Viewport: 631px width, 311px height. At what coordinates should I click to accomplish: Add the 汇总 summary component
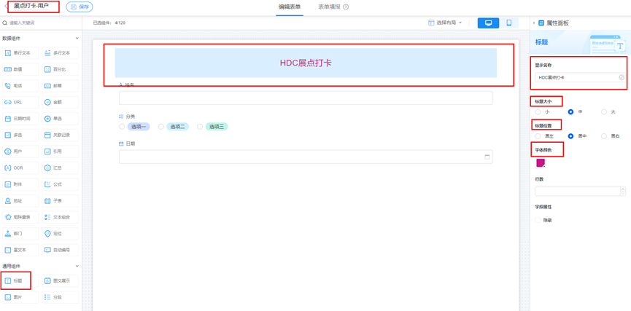pyautogui.click(x=61, y=168)
